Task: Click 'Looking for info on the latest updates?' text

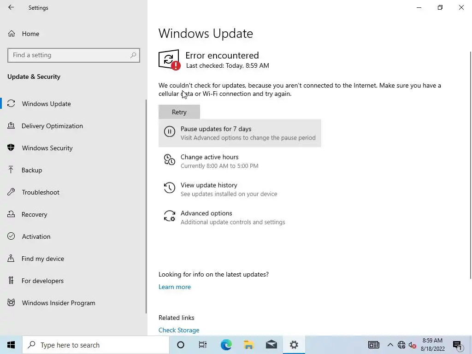Action: pos(213,275)
